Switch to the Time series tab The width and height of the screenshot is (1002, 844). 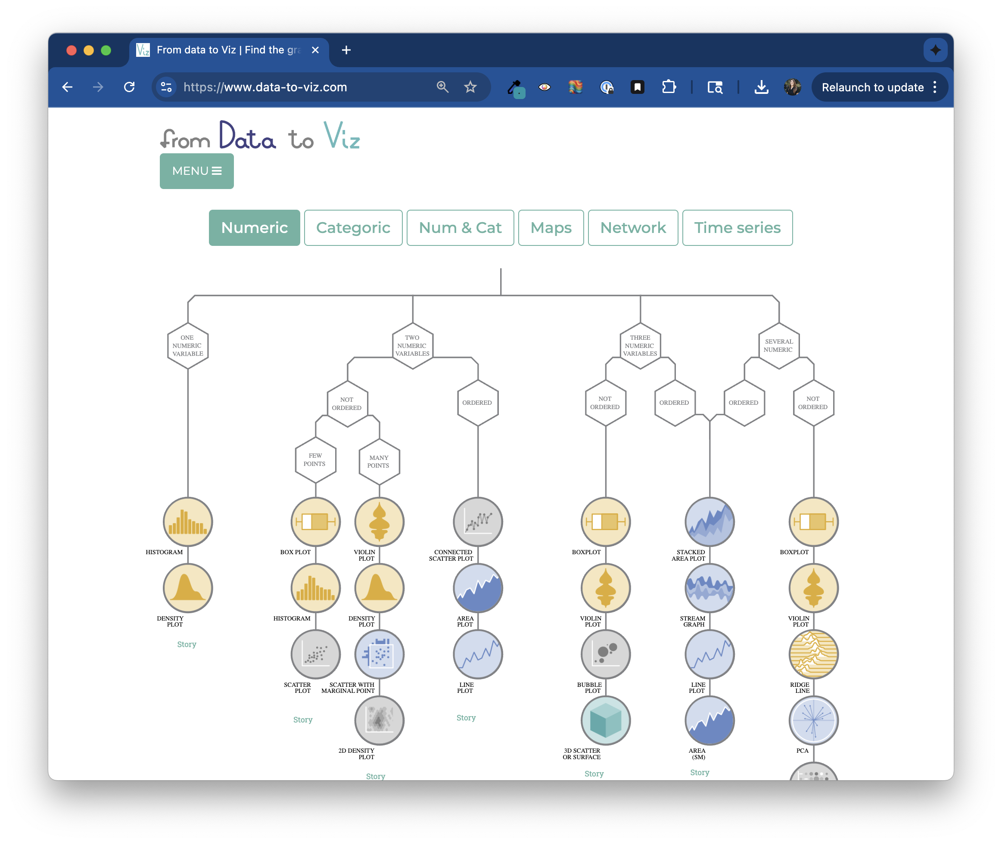coord(737,228)
